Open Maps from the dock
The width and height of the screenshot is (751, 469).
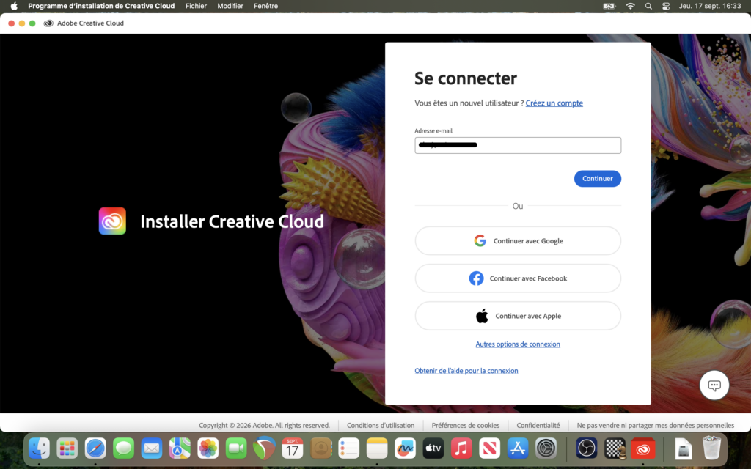tap(180, 448)
